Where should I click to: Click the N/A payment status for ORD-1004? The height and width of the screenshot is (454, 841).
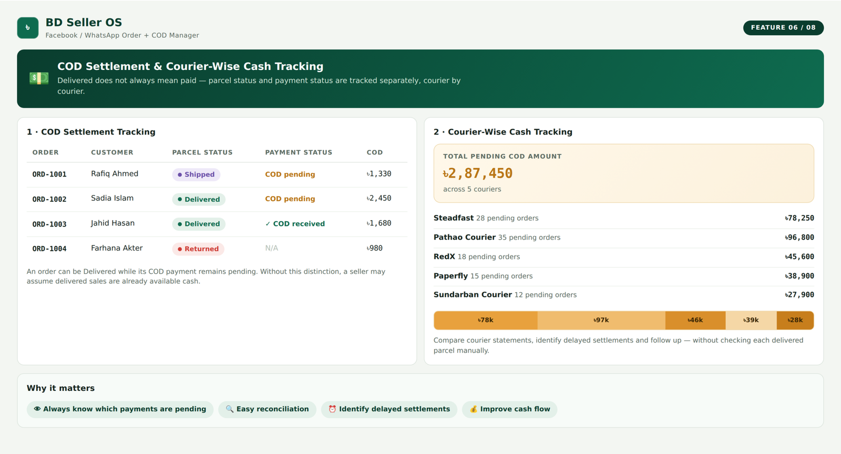coord(272,248)
